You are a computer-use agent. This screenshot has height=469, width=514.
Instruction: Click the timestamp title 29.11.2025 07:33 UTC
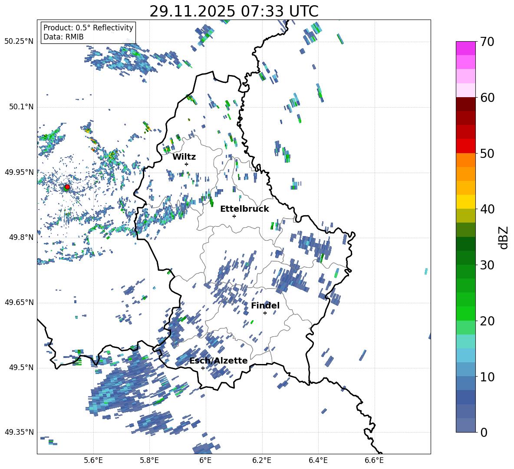pyautogui.click(x=234, y=11)
